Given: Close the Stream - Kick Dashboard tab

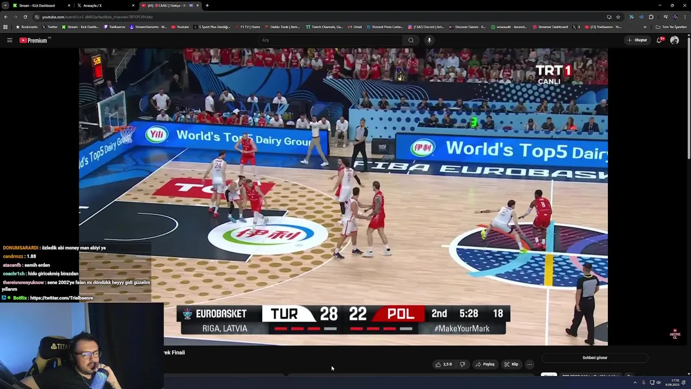Looking at the screenshot, I should click(x=69, y=5).
